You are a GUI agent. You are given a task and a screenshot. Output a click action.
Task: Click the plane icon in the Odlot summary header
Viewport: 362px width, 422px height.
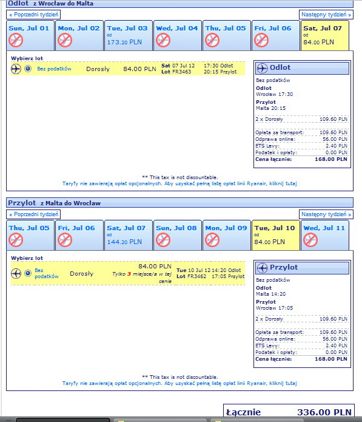(x=262, y=68)
